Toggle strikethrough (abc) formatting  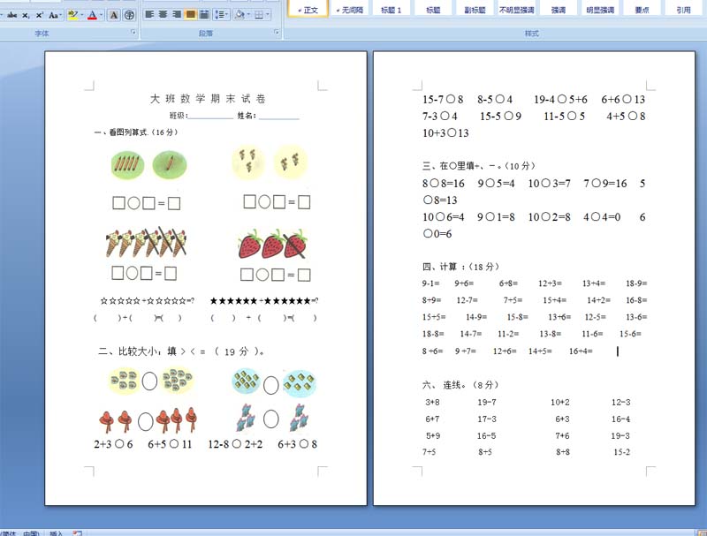click(x=12, y=15)
